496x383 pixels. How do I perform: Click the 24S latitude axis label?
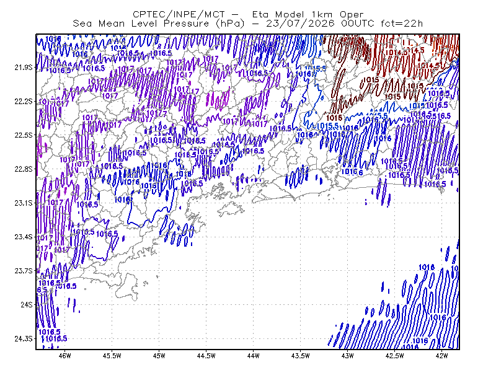[27, 304]
